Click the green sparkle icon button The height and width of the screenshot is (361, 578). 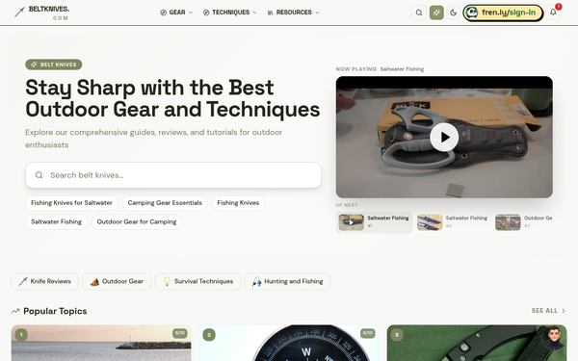pyautogui.click(x=436, y=13)
